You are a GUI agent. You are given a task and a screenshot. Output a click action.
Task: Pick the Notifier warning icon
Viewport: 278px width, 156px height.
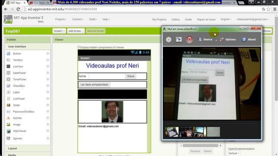(x=8, y=118)
